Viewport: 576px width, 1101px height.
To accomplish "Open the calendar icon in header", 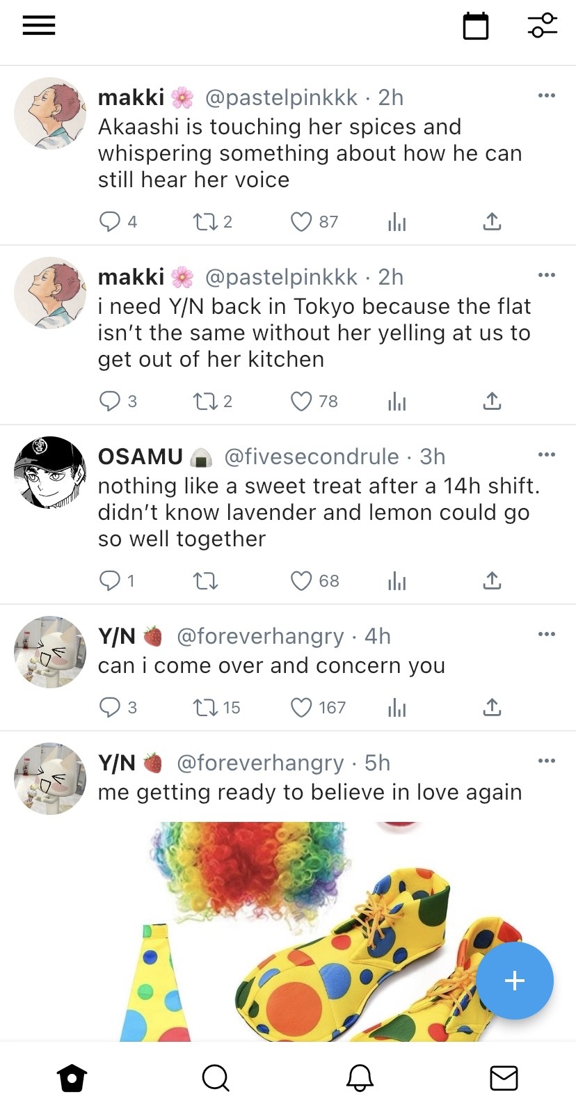I will click(x=476, y=26).
